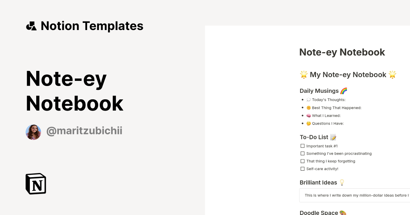Image resolution: width=410 pixels, height=215 pixels.
Task: Check off "Important task #1"
Action: pyautogui.click(x=303, y=146)
